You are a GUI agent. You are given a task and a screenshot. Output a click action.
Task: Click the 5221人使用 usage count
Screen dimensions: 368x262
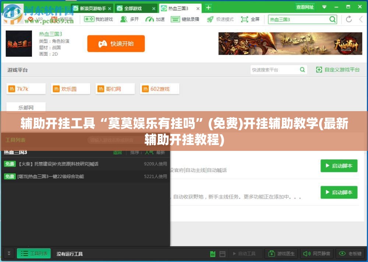155,176
